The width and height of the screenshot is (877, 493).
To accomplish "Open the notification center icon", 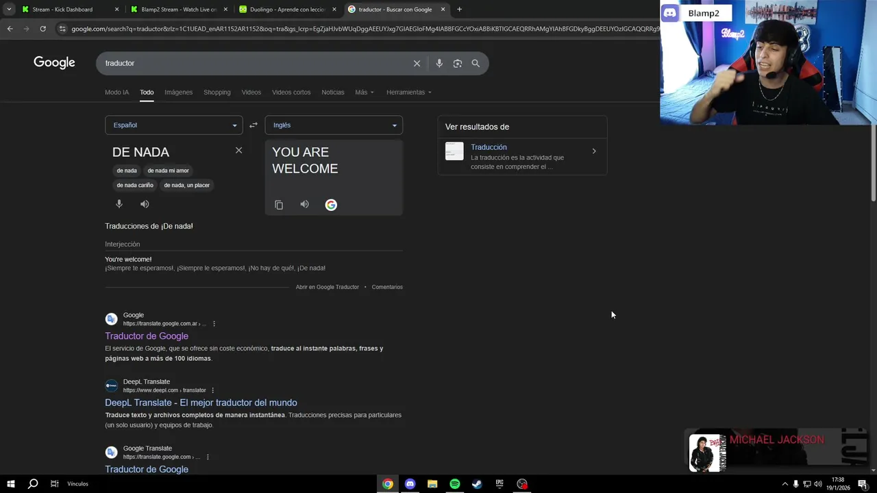I will click(863, 484).
